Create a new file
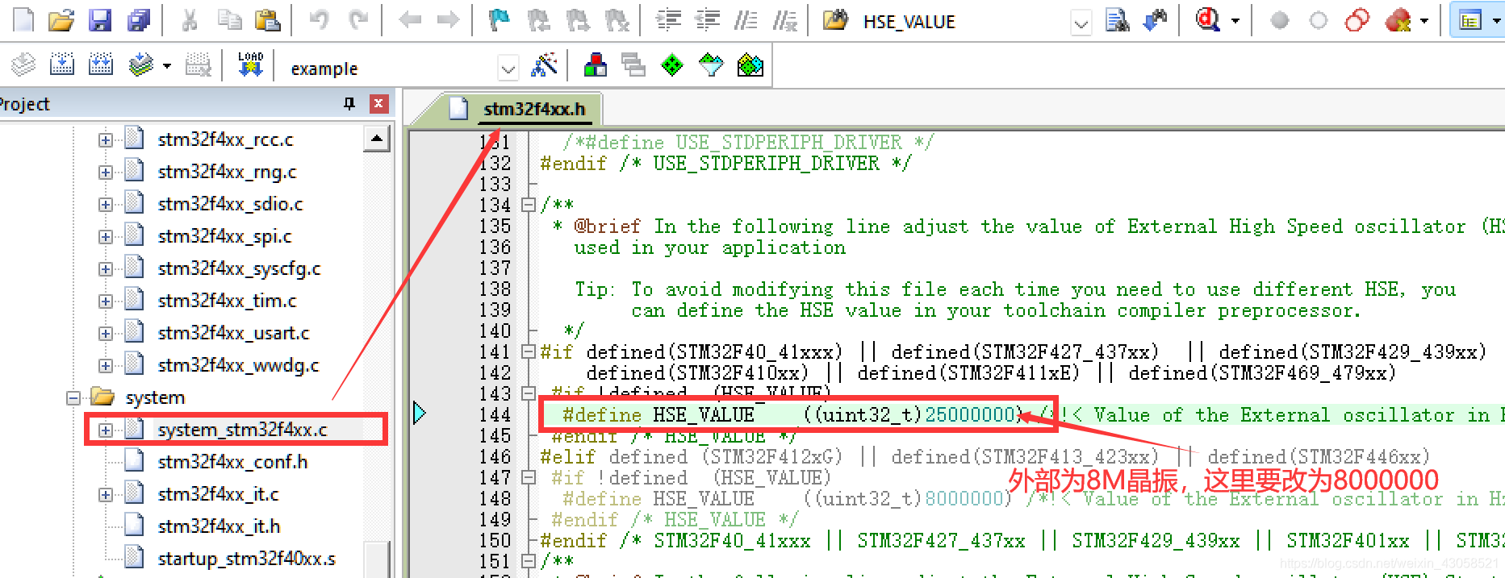This screenshot has width=1505, height=578. [23, 20]
